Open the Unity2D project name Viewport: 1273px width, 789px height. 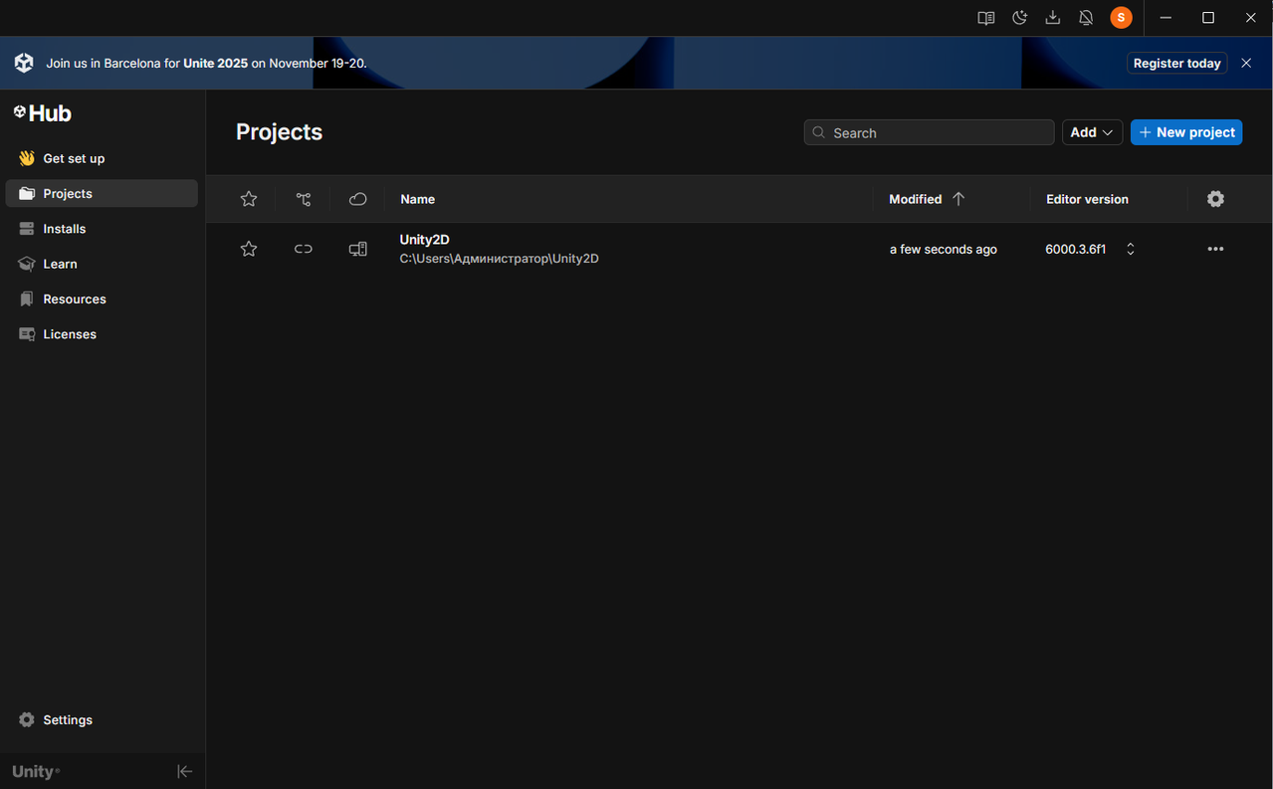click(424, 240)
